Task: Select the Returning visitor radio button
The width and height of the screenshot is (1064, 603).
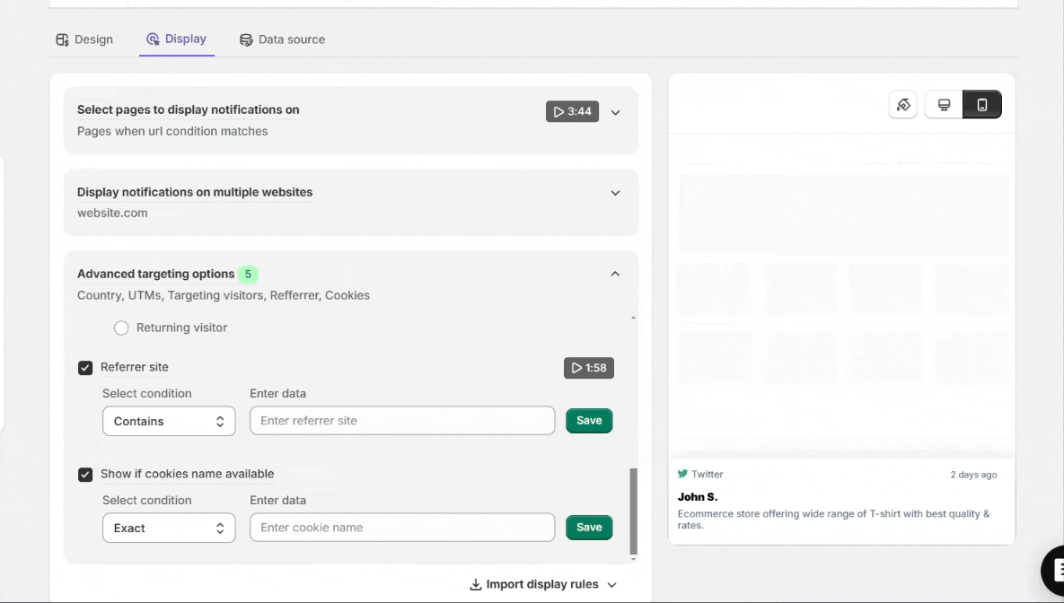Action: [x=121, y=328]
